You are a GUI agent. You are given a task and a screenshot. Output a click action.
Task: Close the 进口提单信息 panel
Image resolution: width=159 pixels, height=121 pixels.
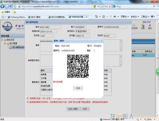[x=130, y=22]
